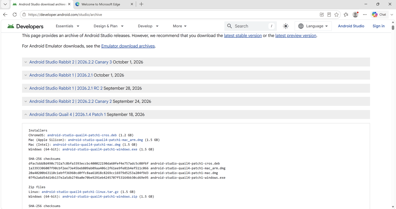Viewport: 396px width, 209px height.
Task: Click the address bar URL
Action: [x=65, y=14]
